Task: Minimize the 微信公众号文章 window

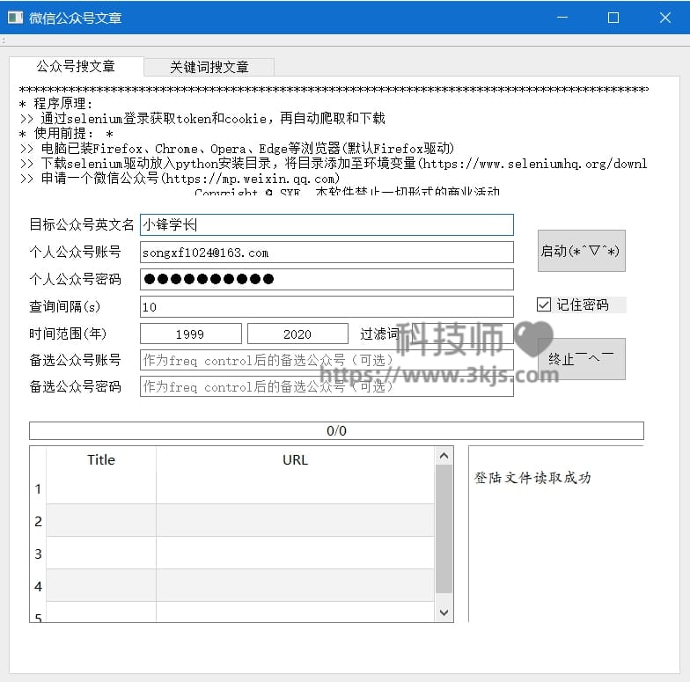Action: pyautogui.click(x=562, y=18)
